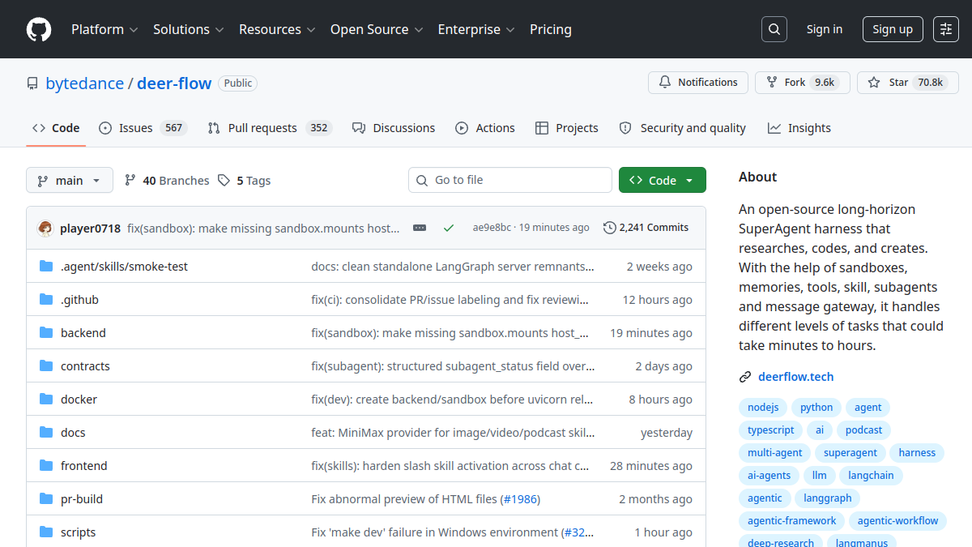The image size is (972, 547).
Task: View 2,241 Commits history
Action: [x=646, y=228]
